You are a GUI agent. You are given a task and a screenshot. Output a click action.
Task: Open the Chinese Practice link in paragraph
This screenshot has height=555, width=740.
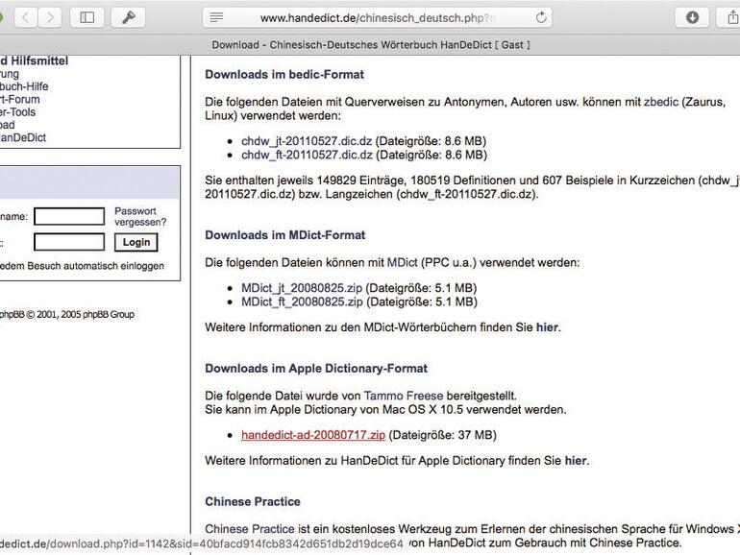pyautogui.click(x=249, y=529)
